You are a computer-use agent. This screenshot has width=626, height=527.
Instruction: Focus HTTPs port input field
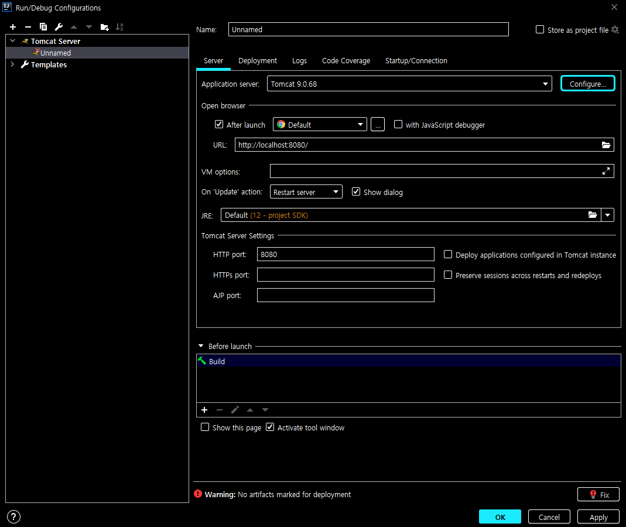point(346,275)
